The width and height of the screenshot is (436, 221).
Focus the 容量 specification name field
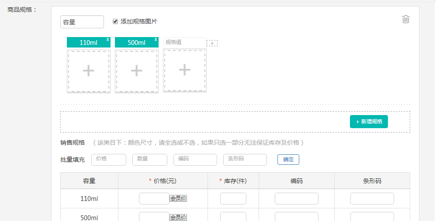click(82, 22)
